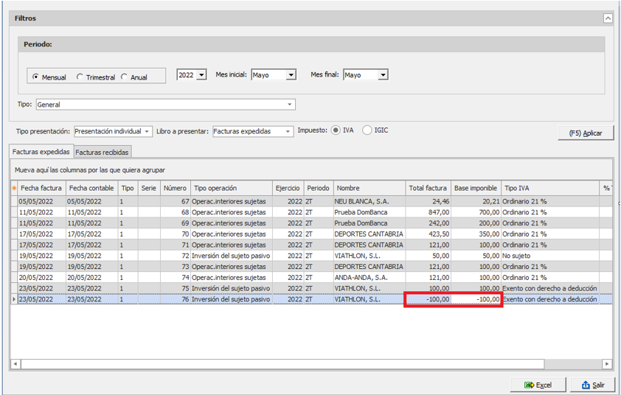Click the Tipo operación column header

pyautogui.click(x=232, y=188)
